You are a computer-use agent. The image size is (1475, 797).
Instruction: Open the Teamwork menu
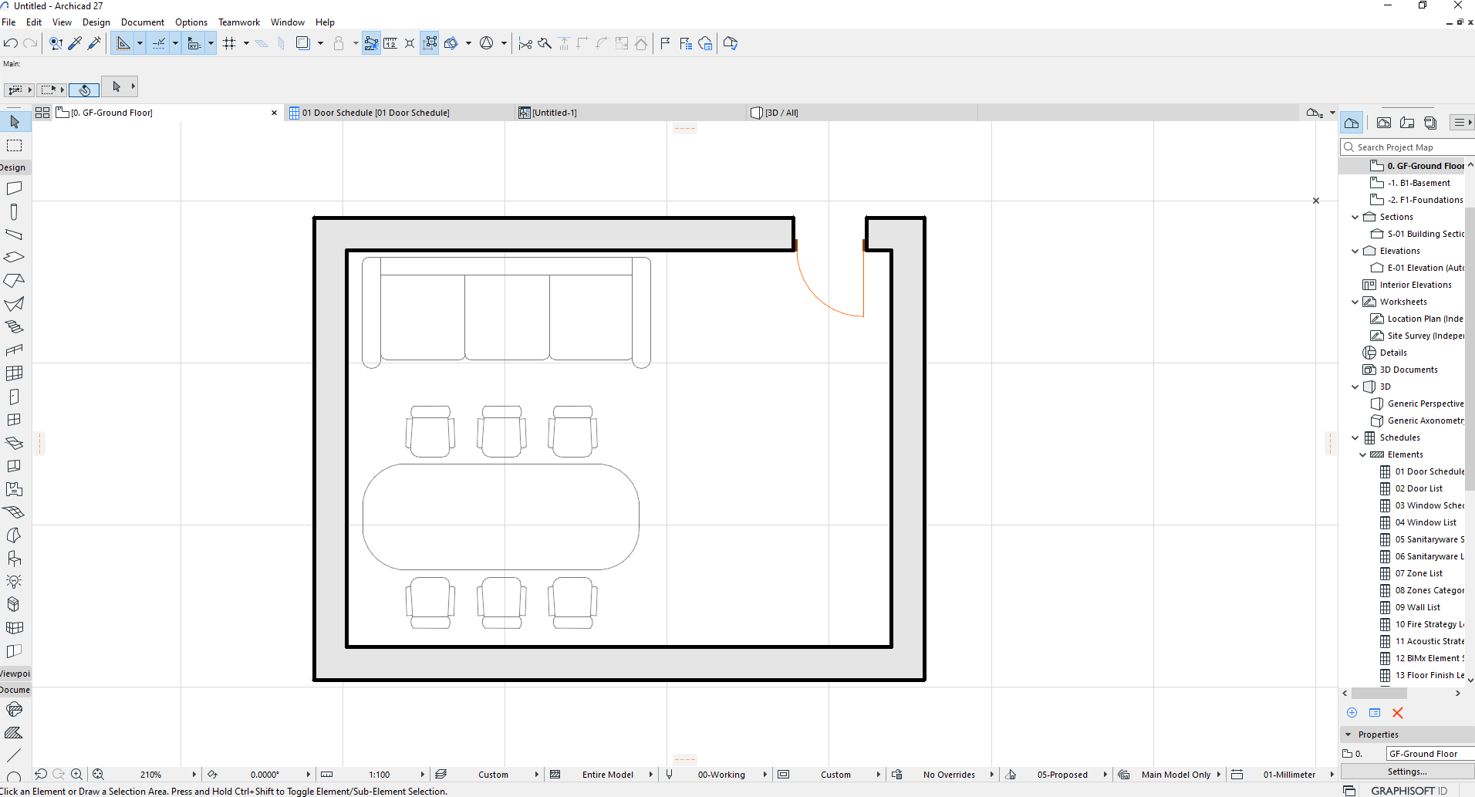click(x=239, y=22)
